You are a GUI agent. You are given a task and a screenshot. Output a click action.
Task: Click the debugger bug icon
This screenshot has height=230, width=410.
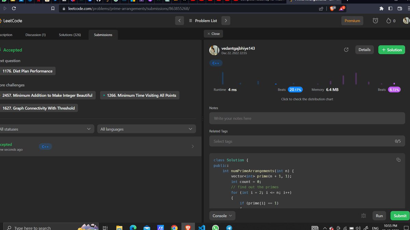pyautogui.click(x=364, y=216)
